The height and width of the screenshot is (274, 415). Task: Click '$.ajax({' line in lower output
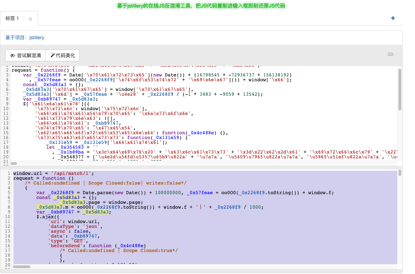tap(48, 217)
